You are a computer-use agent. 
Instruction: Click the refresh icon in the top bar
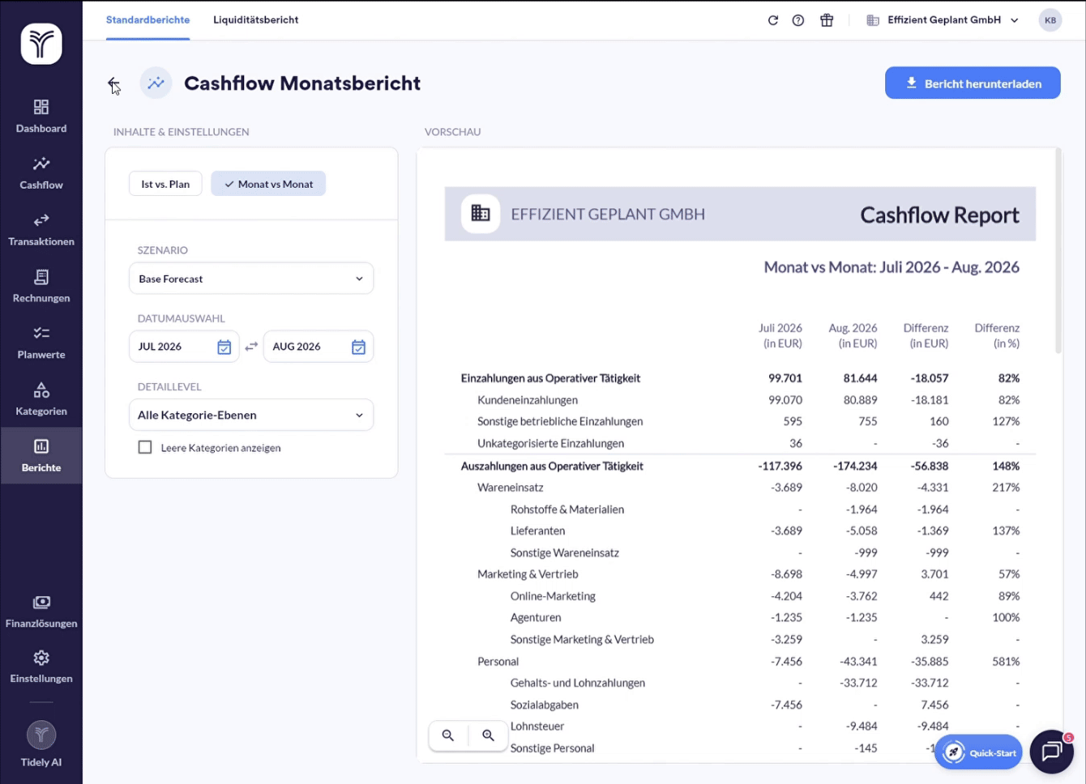click(773, 20)
